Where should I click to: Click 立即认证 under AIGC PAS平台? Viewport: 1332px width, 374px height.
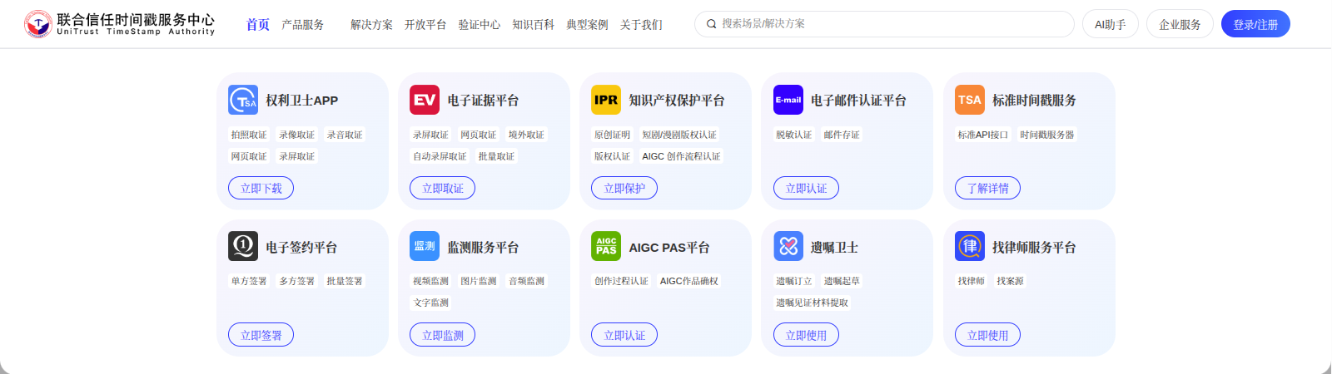coord(624,335)
